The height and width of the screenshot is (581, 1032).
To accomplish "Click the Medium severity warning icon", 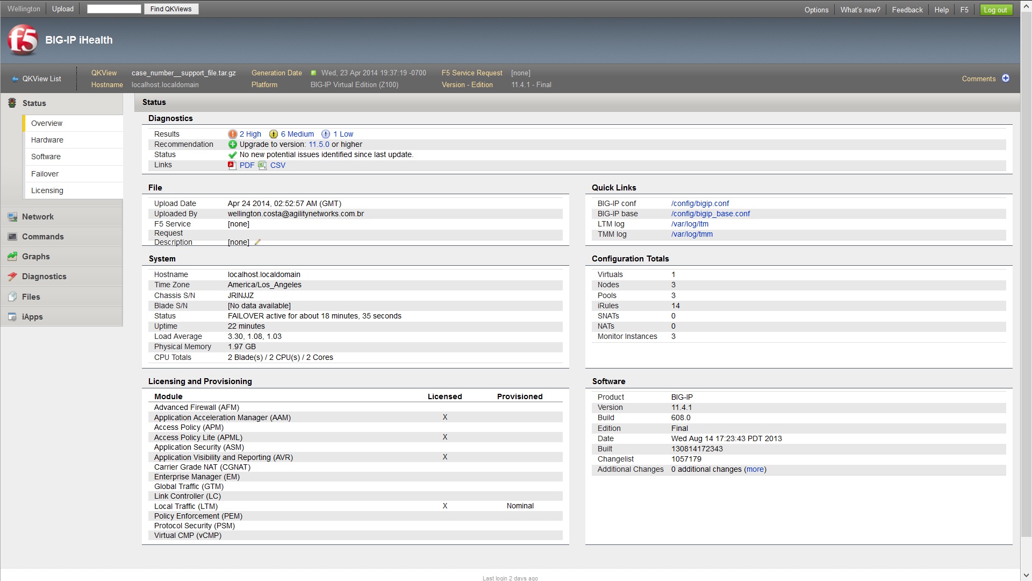I will (274, 134).
